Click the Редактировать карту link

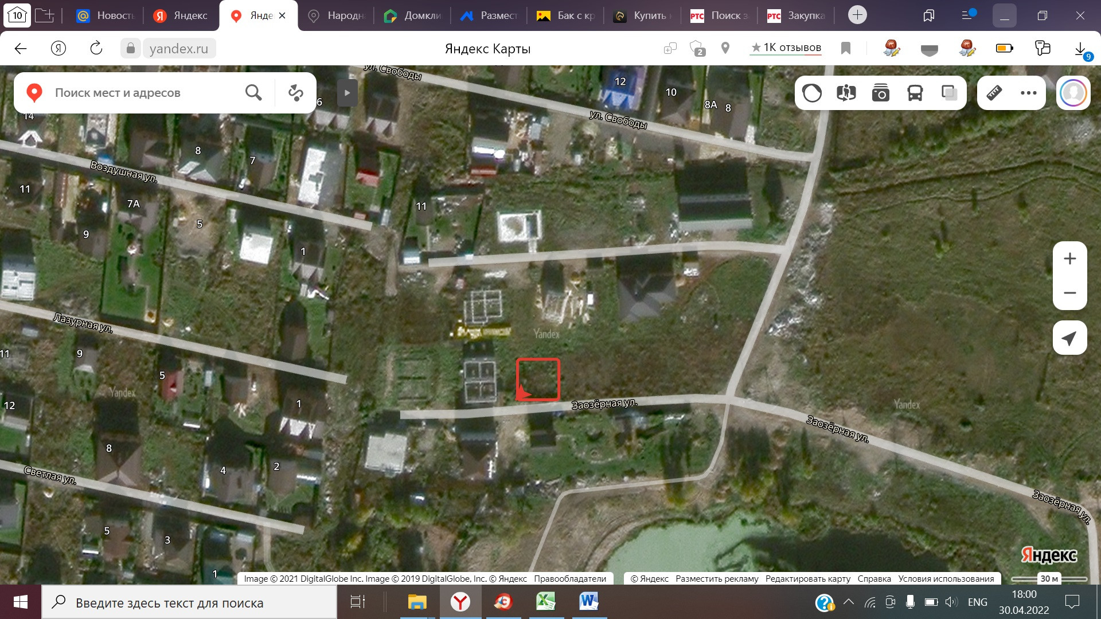point(807,579)
